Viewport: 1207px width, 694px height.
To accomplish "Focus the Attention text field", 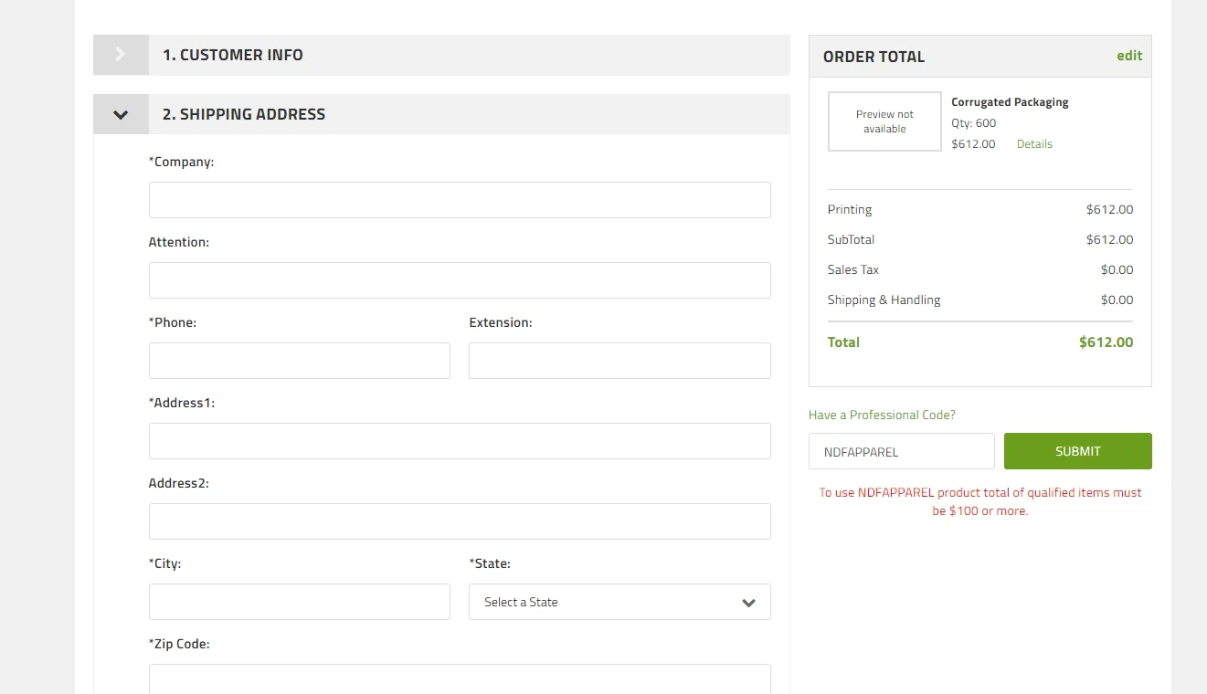I will (x=460, y=280).
